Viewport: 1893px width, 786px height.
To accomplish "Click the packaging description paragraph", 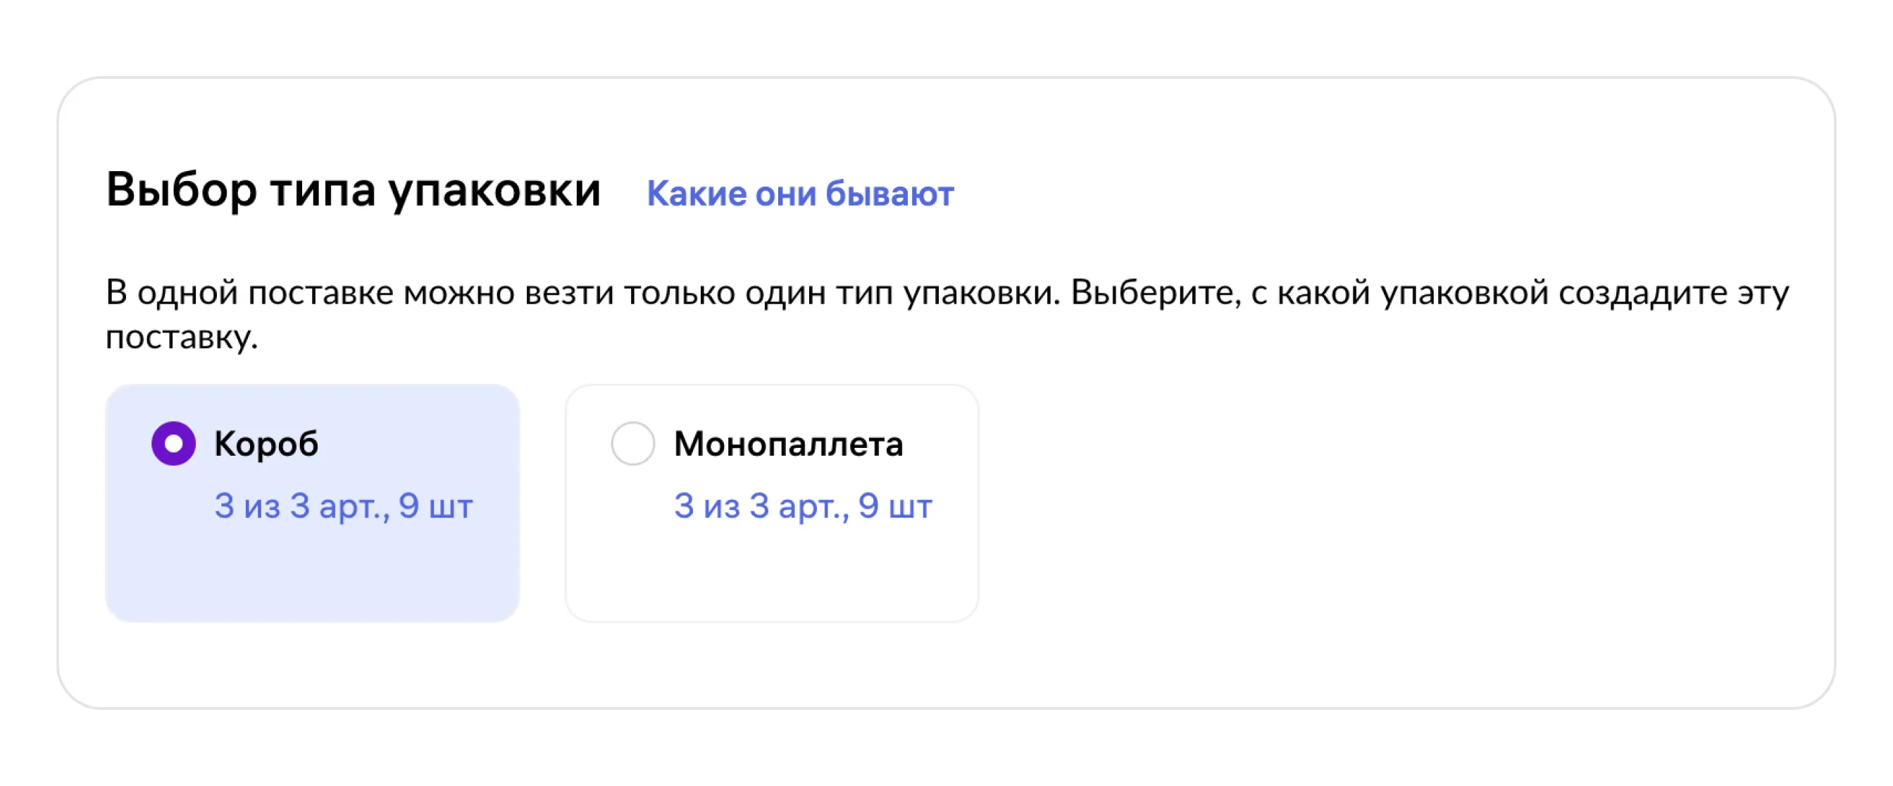I will (946, 294).
